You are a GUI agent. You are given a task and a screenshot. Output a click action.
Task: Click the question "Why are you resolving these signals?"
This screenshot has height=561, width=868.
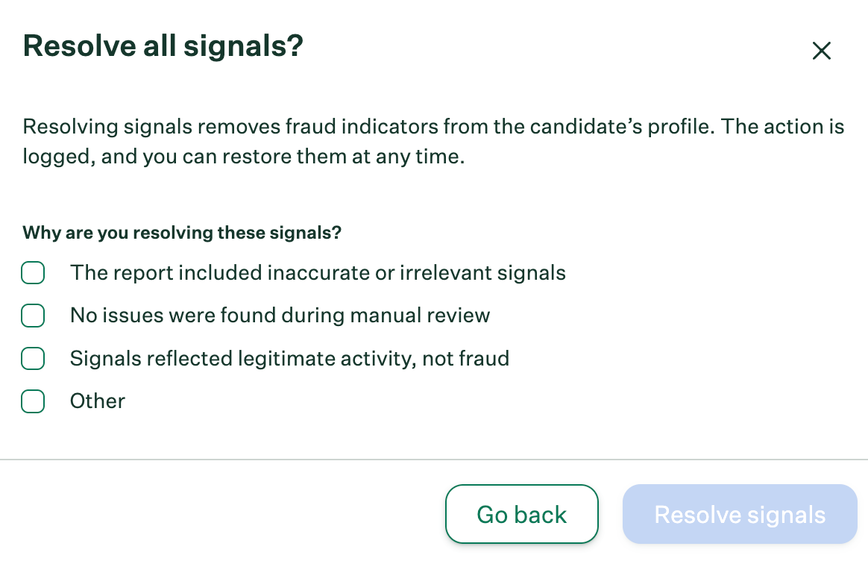[x=181, y=233]
